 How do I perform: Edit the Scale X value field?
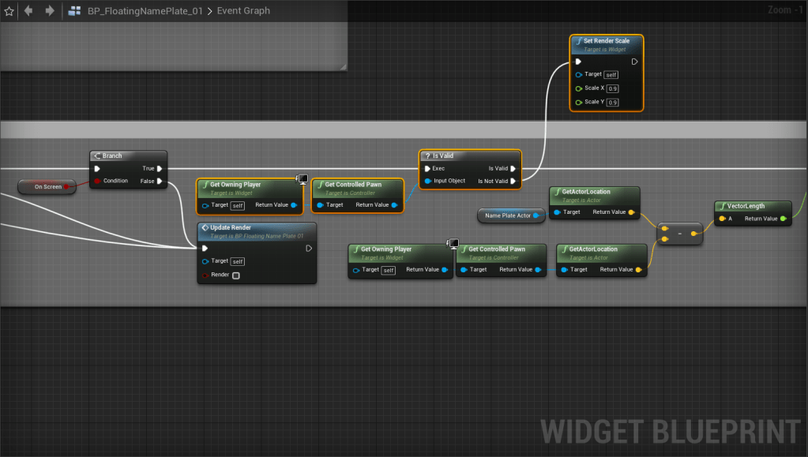613,88
